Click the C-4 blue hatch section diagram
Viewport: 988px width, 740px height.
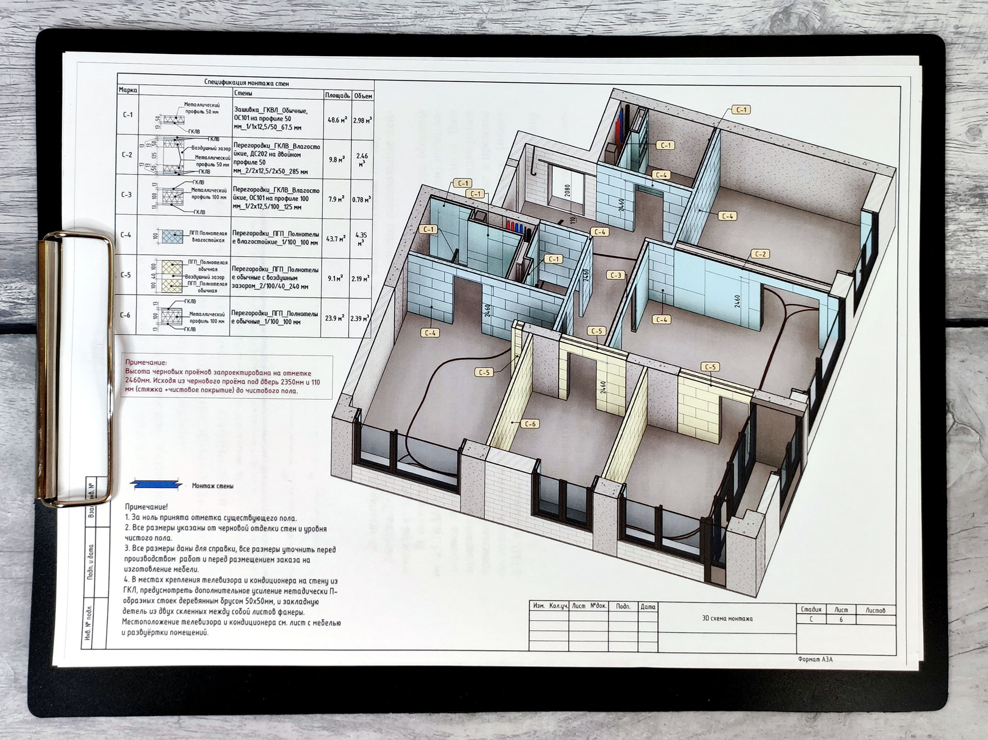tap(172, 237)
